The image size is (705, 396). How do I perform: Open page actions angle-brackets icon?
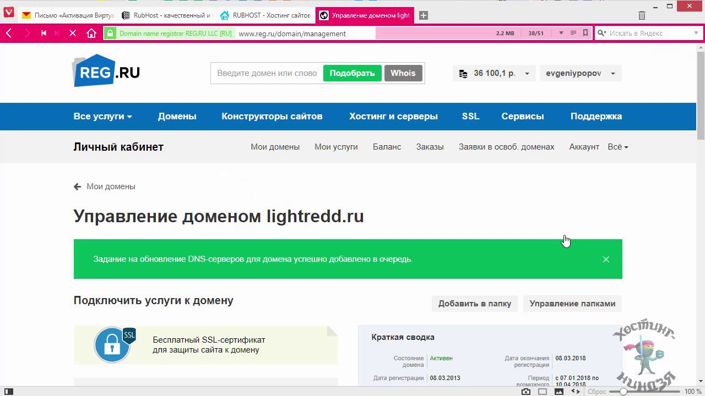(575, 392)
